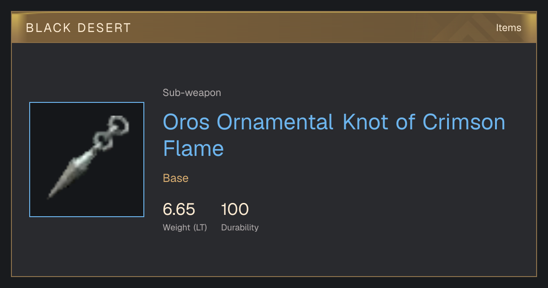Select the Oros Ornamental Knot of Crimson Flame title
The height and width of the screenshot is (288, 548).
[x=334, y=135]
